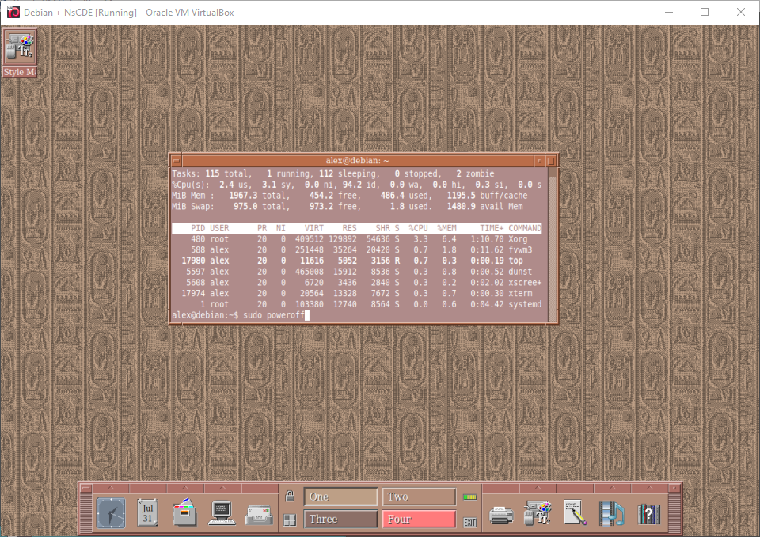Switch to the workspace tab labeled Two

click(419, 497)
